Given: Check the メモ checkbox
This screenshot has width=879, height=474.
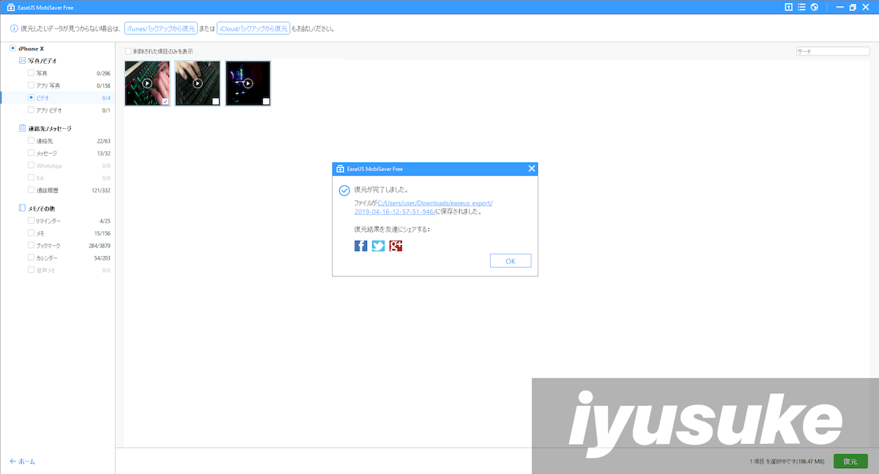Looking at the screenshot, I should click(31, 233).
